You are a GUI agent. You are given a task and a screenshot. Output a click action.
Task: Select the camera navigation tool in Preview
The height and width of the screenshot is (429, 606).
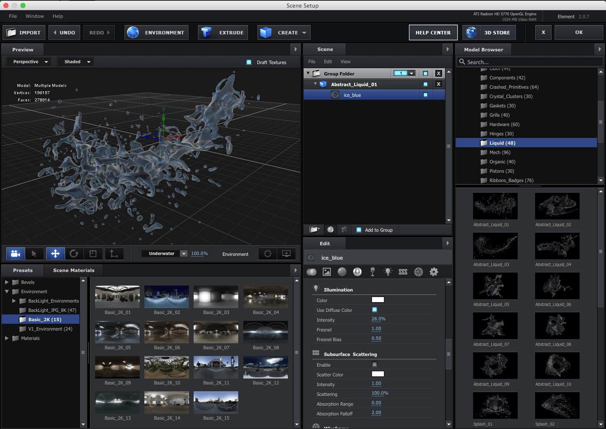pos(16,254)
